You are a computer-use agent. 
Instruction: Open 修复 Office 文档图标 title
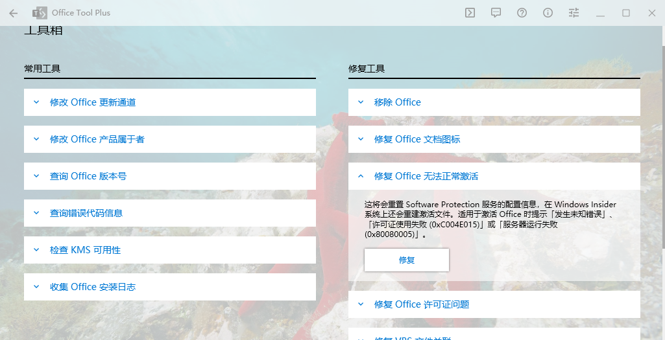click(417, 139)
